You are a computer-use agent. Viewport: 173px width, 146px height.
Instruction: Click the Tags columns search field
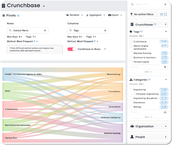(x=88, y=30)
